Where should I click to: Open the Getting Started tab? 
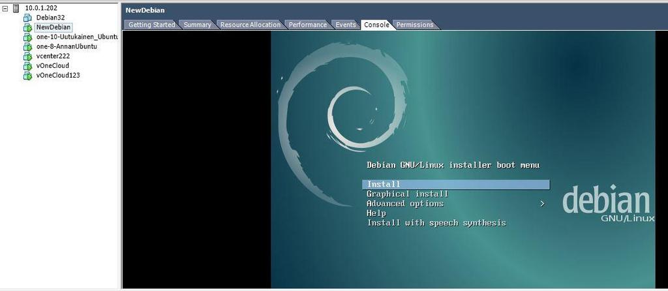(151, 25)
